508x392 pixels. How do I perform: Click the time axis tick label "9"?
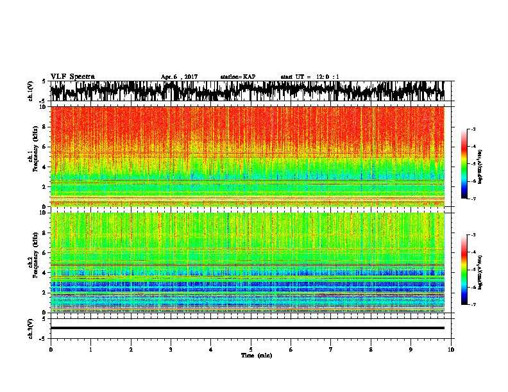[411, 350]
